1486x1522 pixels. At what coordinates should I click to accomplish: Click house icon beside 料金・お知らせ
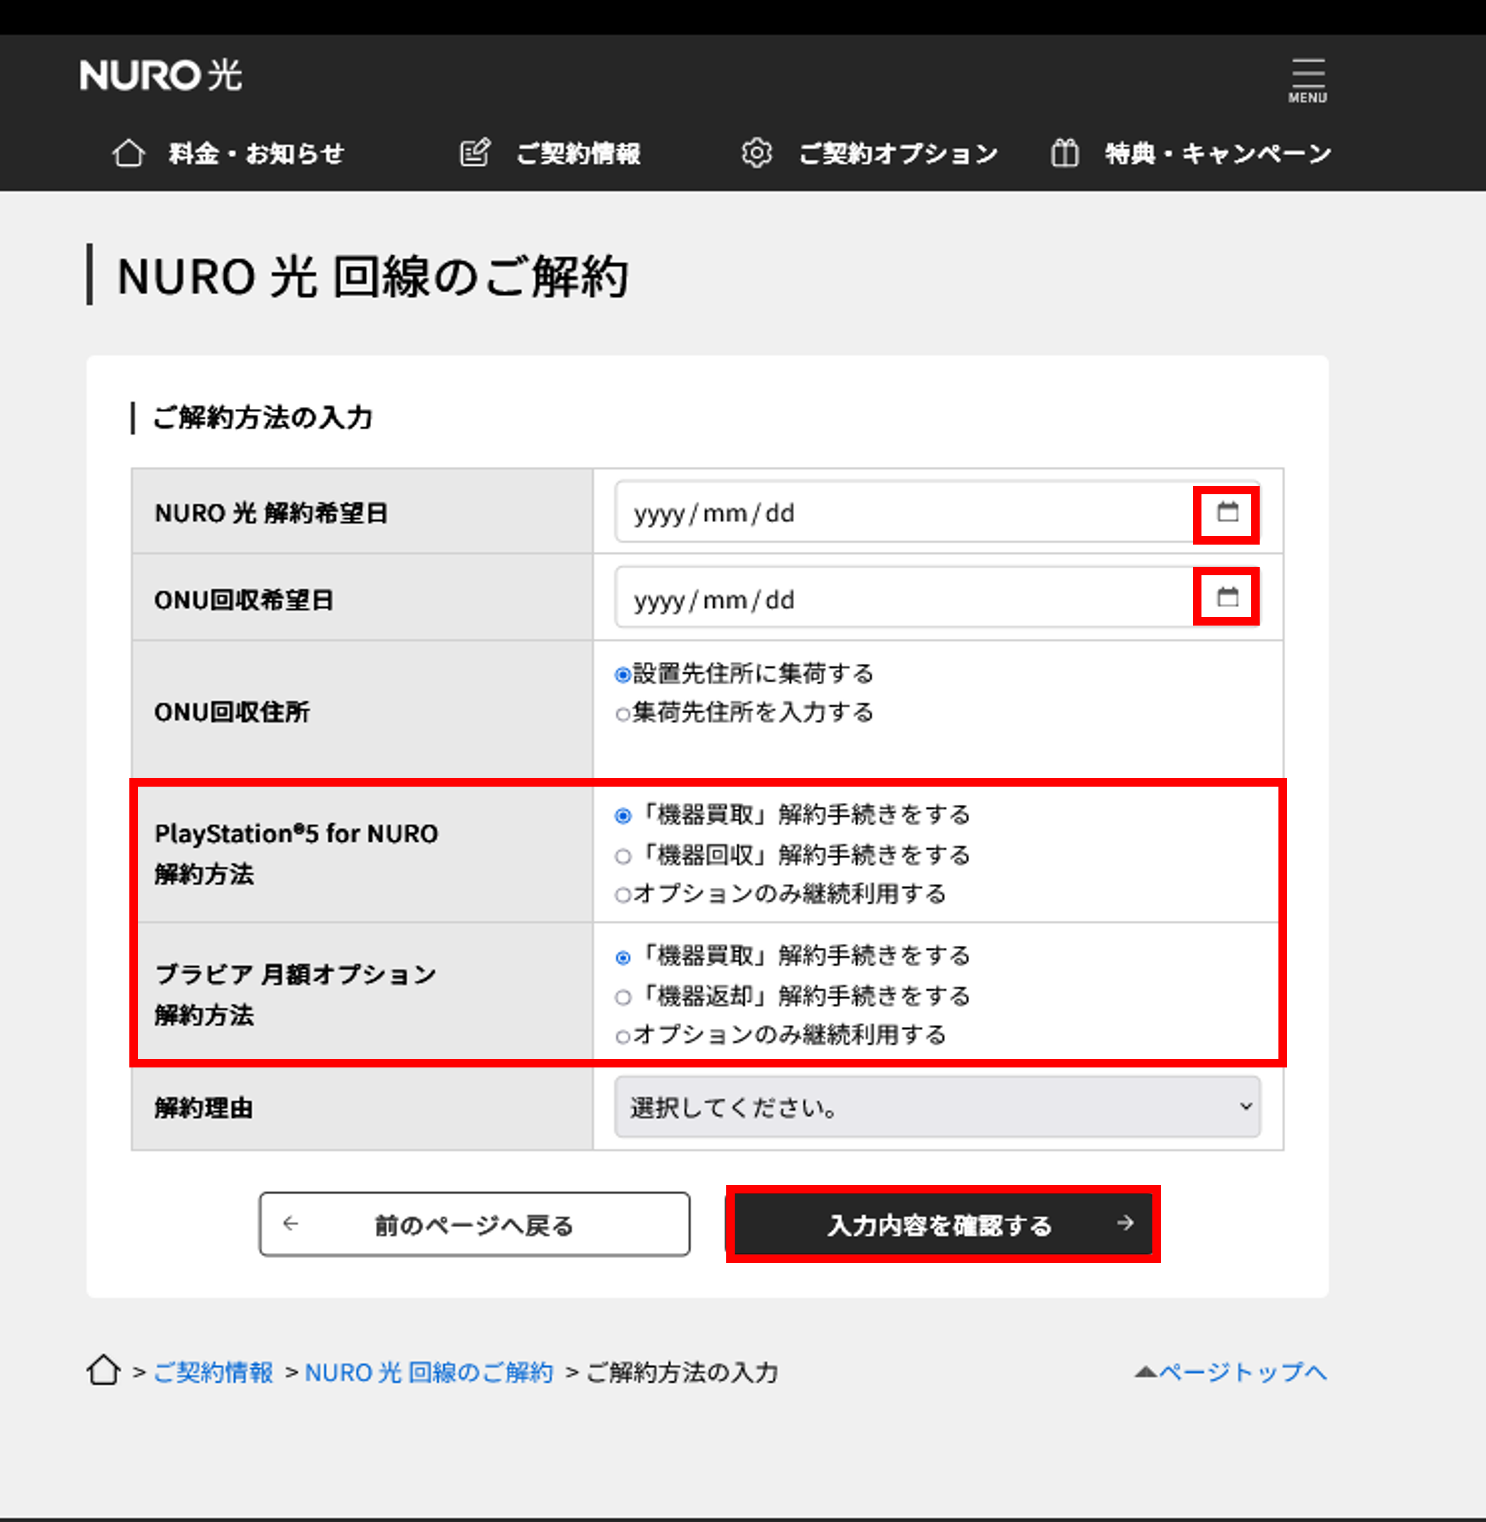129,153
